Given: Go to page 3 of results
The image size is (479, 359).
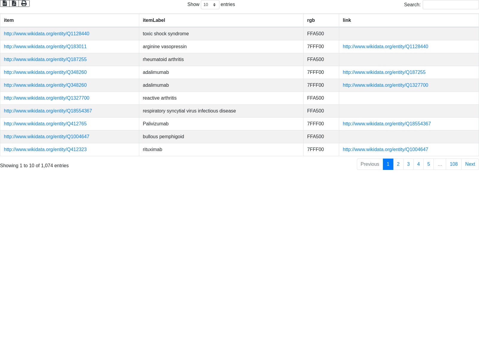Looking at the screenshot, I should pos(408,164).
